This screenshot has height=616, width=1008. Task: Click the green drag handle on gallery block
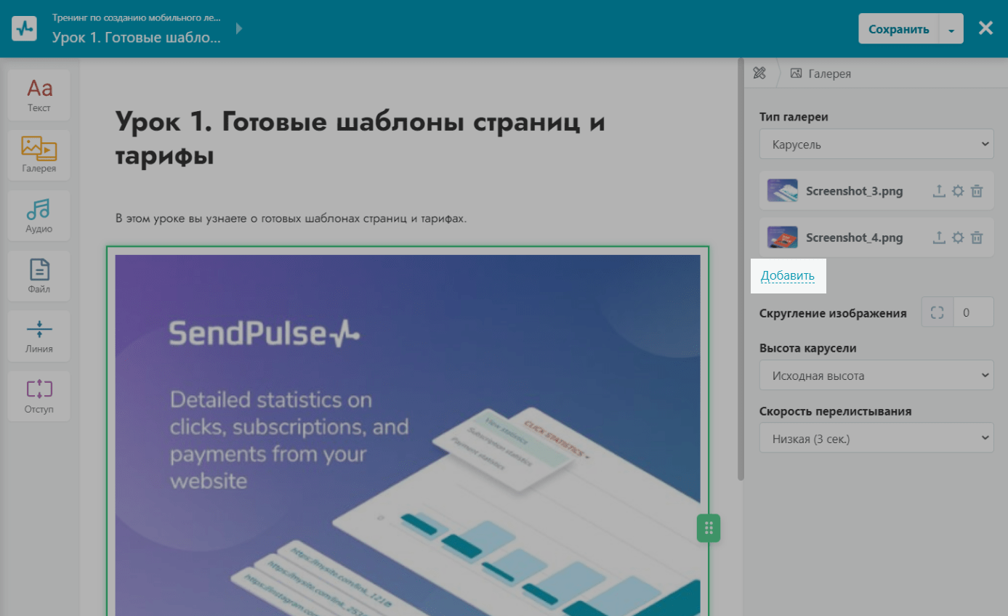tap(709, 528)
